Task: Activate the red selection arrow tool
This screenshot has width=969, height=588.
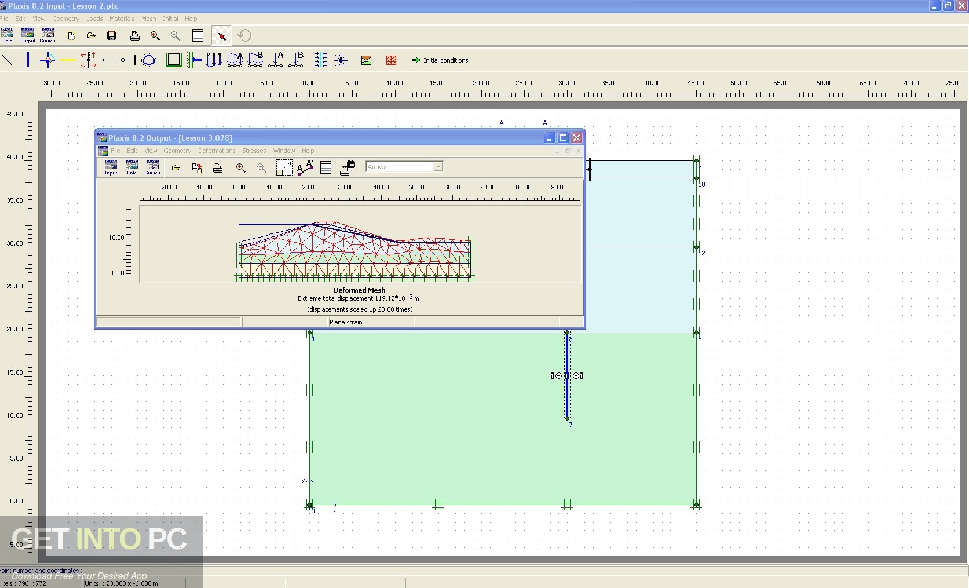Action: pos(222,36)
